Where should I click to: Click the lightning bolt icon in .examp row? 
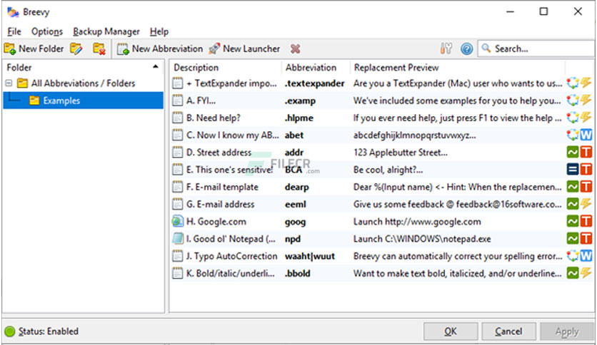(586, 100)
